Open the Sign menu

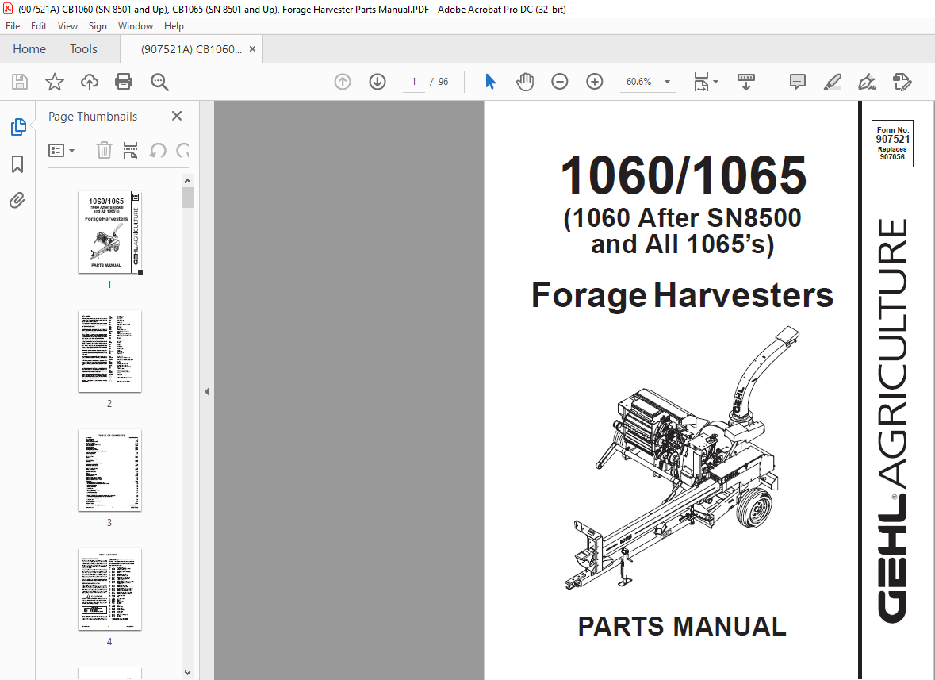click(x=98, y=26)
